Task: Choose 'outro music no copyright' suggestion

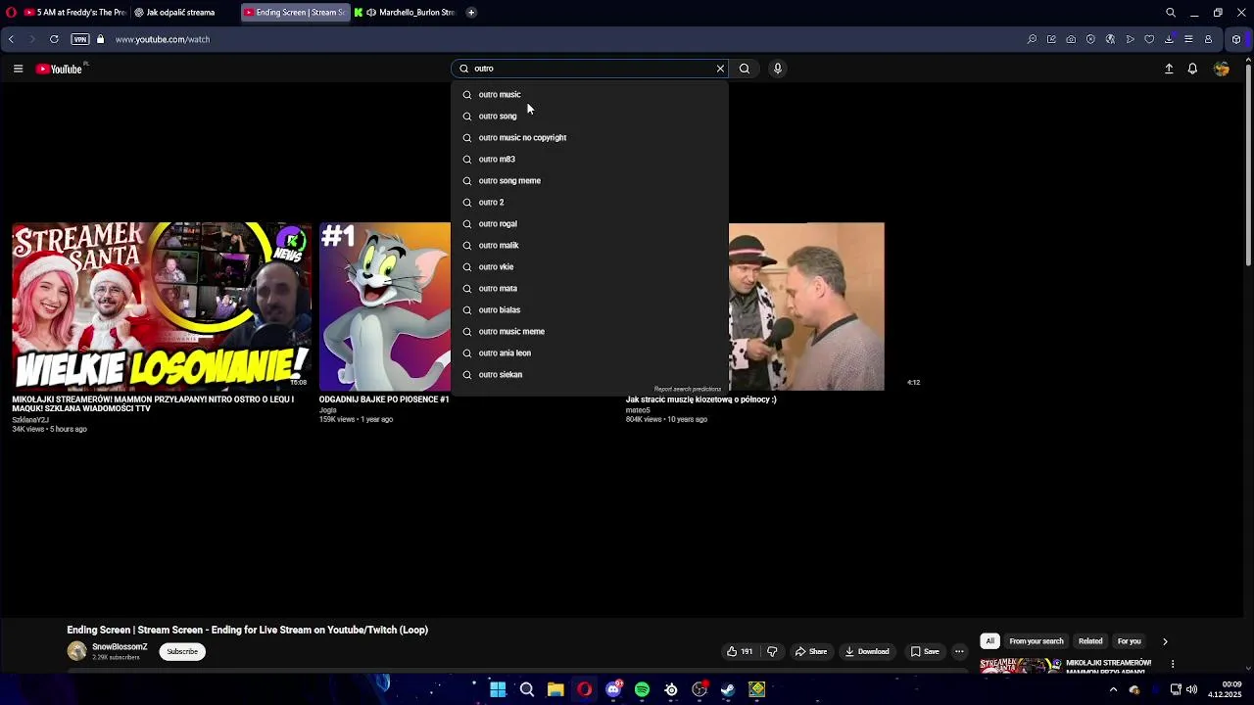Action: click(590, 137)
